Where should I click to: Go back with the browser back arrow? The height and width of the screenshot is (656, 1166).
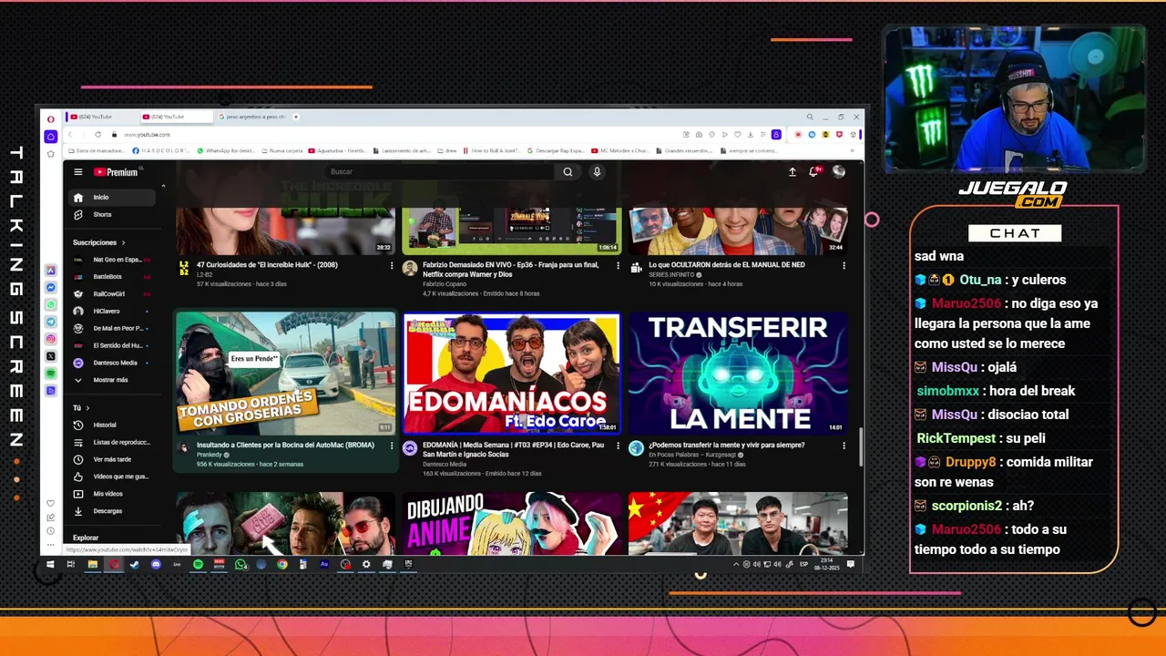pyautogui.click(x=70, y=135)
